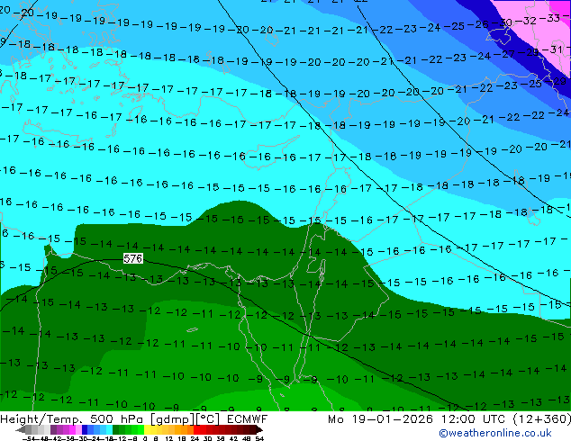Image resolution: width=571 pixels, height=441 pixels.
Task: Click the dark maroon right arrow end of legend
Action: tap(258, 430)
